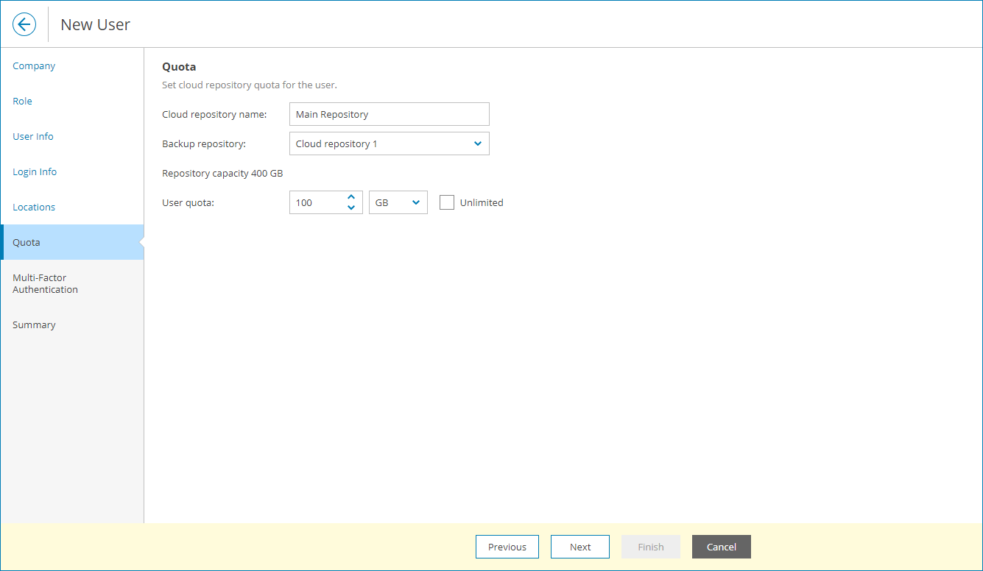Click the Next button

coord(579,547)
